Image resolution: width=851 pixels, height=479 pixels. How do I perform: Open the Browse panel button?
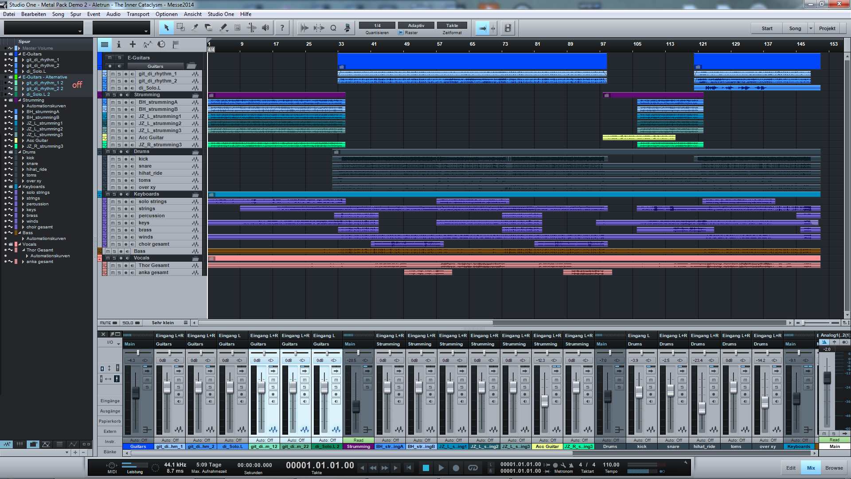[834, 468]
